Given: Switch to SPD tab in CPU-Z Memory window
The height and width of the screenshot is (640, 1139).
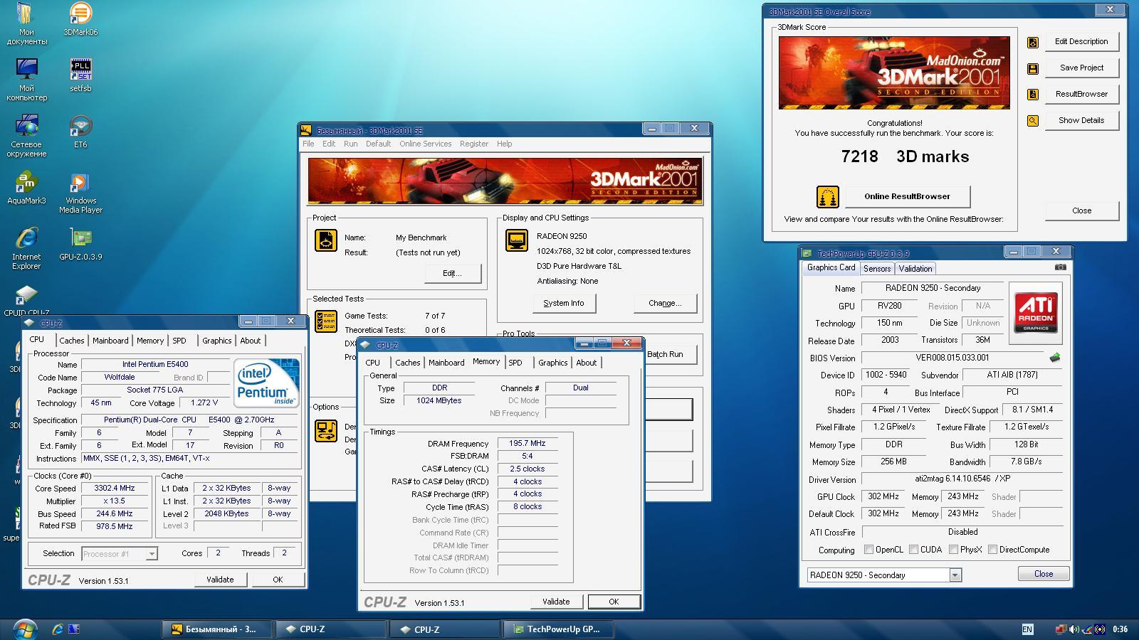Looking at the screenshot, I should click(515, 363).
